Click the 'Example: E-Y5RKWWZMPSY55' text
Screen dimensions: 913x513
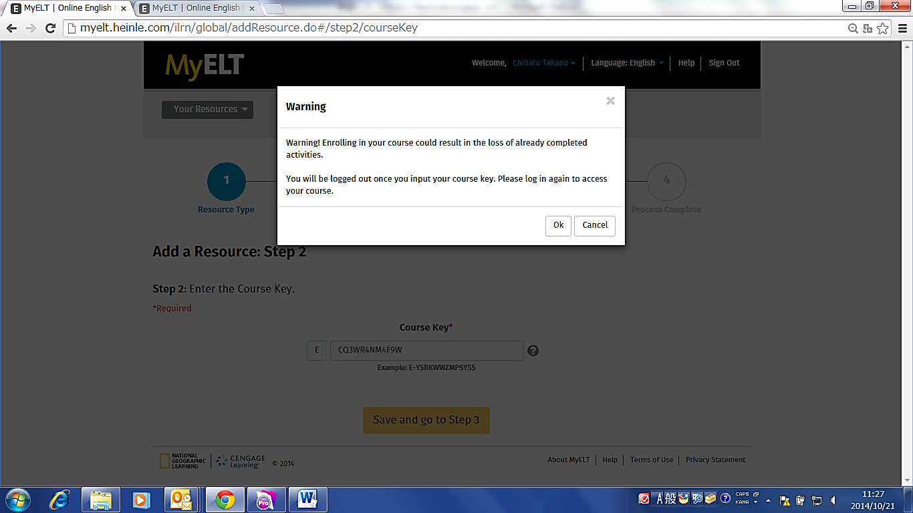point(426,367)
